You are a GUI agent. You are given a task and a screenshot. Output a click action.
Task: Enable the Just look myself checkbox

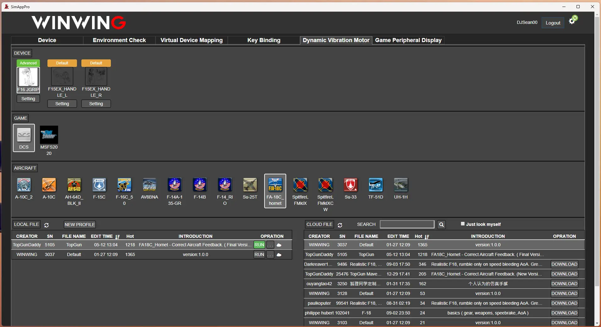point(463,224)
